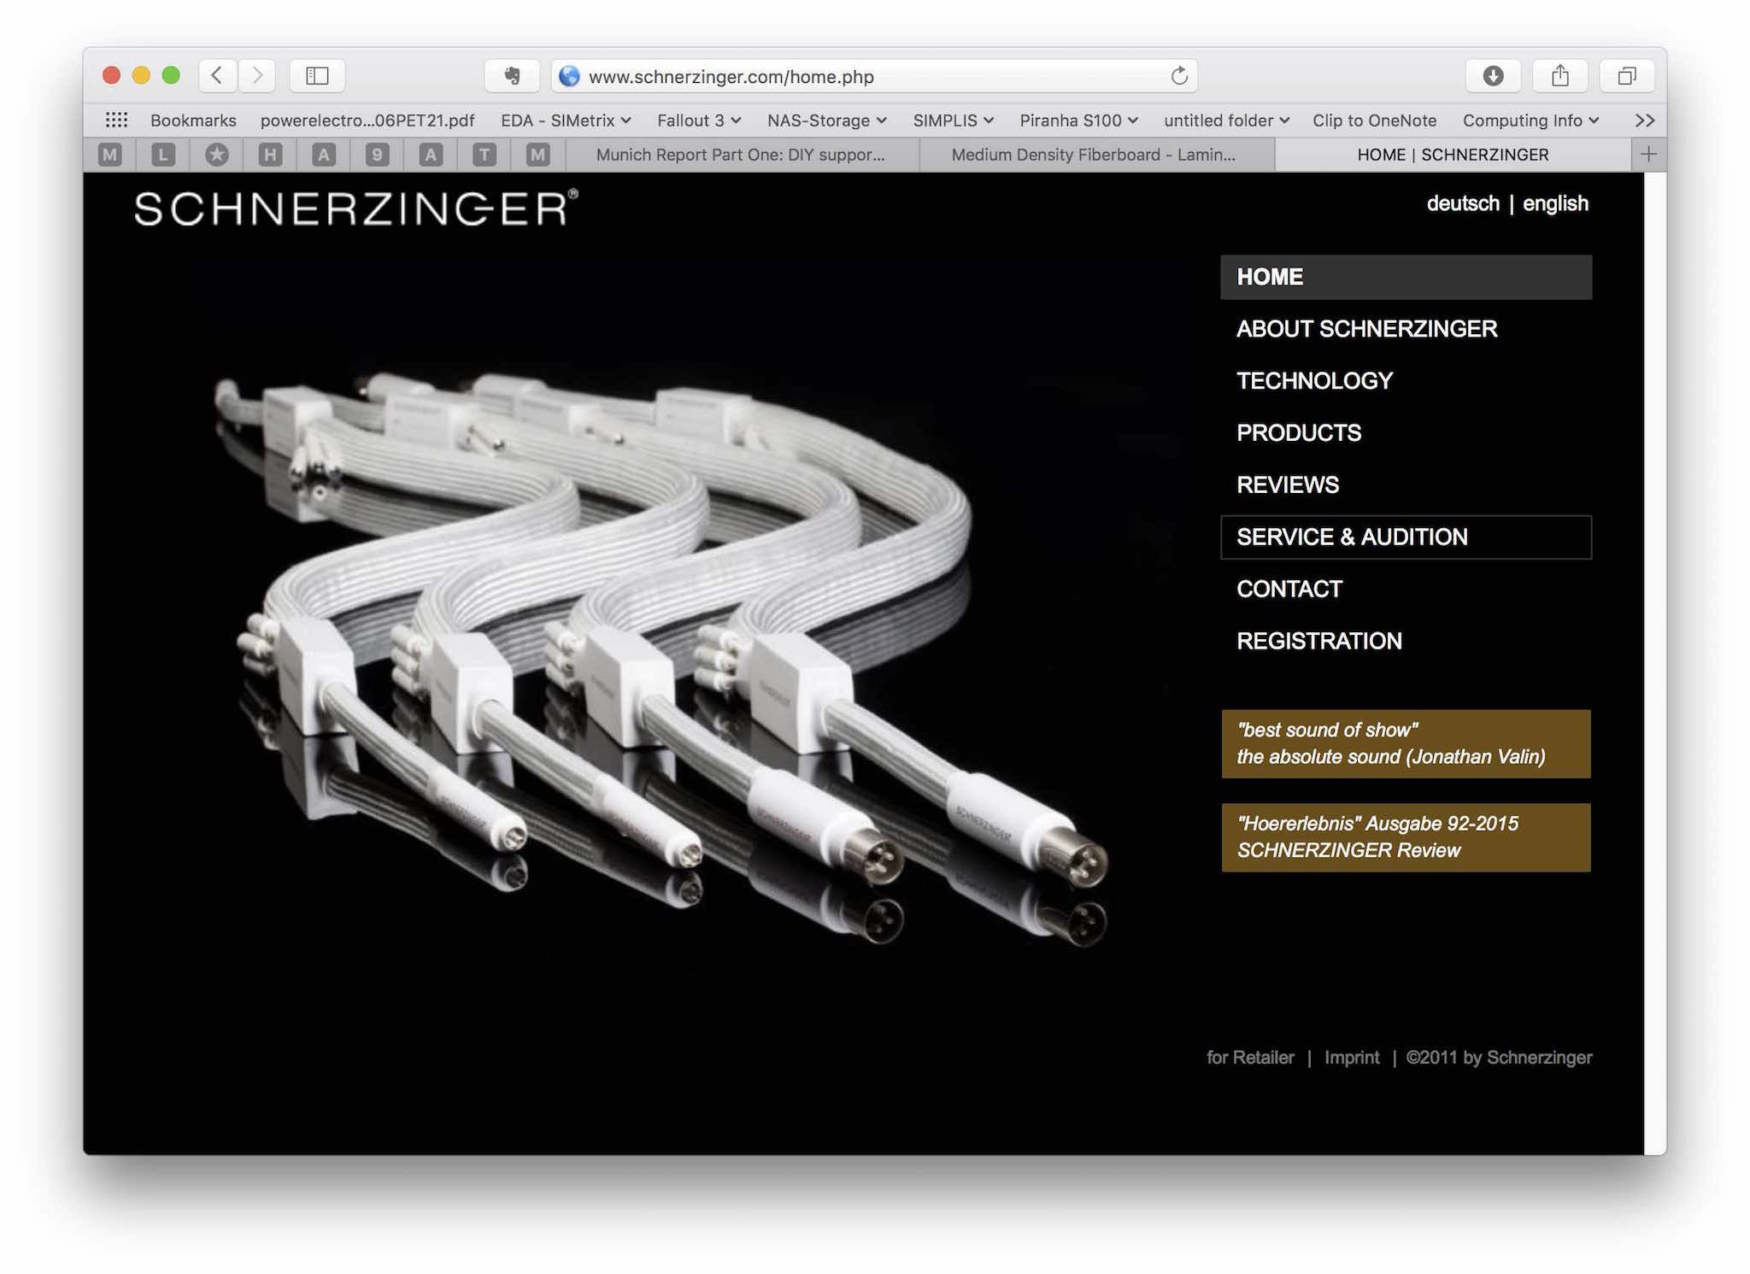Screen dimensions: 1750x1274
Task: Open the Favorites grid icon
Action: point(116,120)
